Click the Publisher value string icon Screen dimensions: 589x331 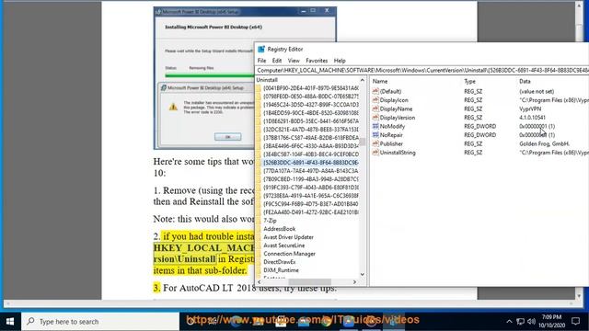[375, 143]
